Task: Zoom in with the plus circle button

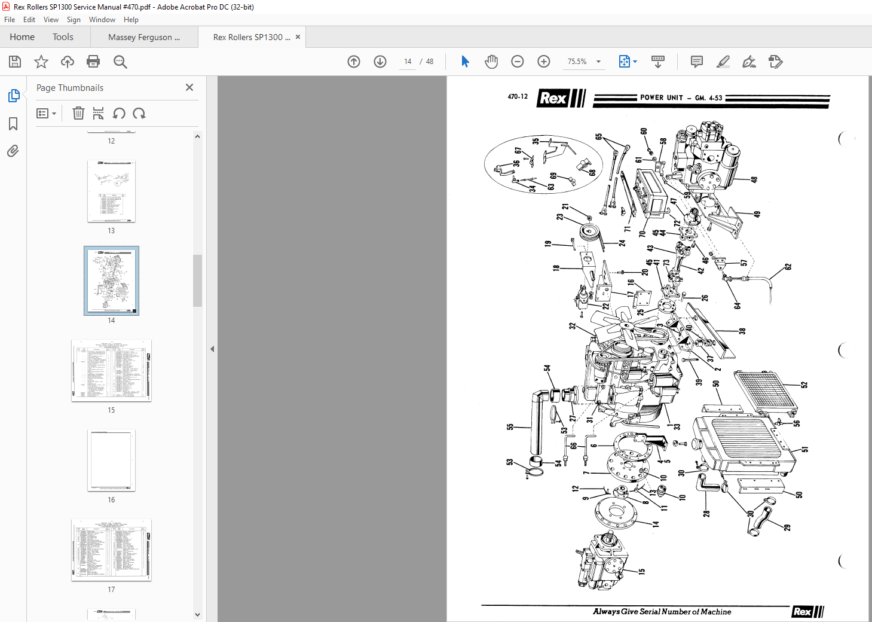Action: coord(544,62)
